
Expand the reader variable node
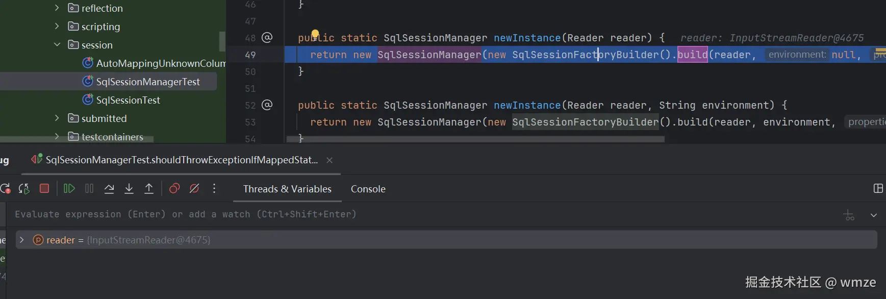(21, 240)
